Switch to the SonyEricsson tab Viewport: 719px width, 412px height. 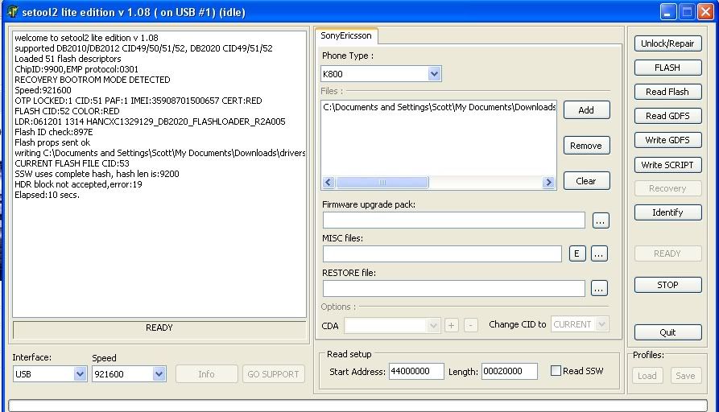(346, 35)
